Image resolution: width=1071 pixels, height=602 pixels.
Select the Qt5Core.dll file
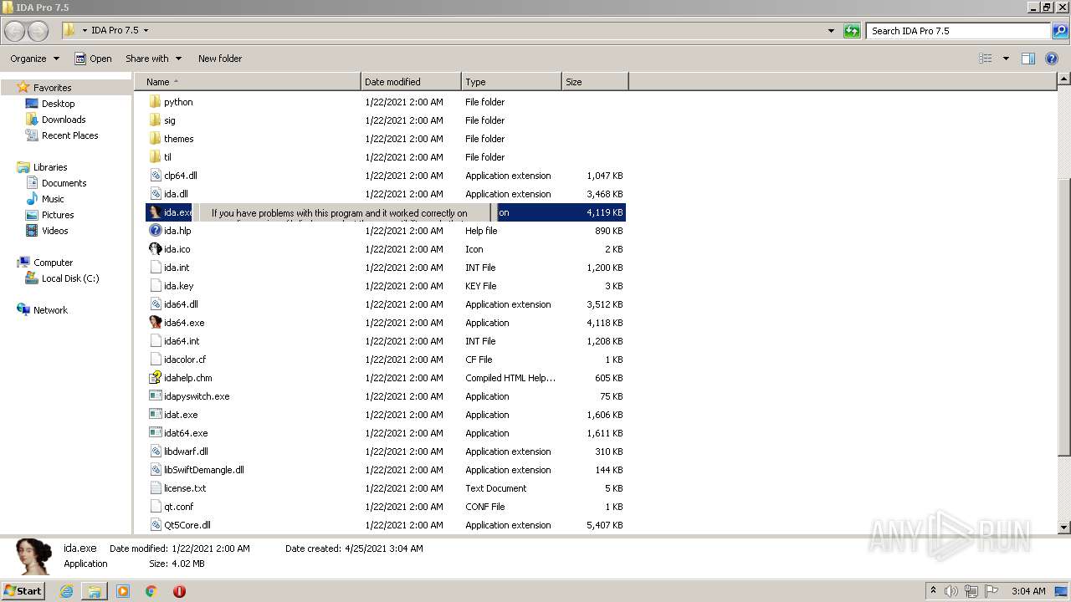point(187,525)
